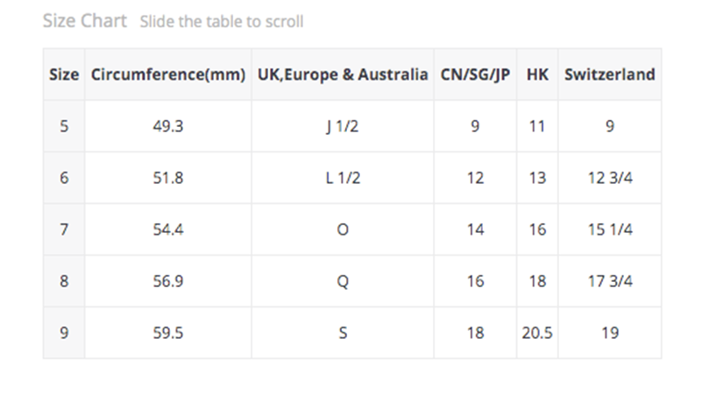Viewport: 701px width, 394px height.
Task: Select the Circumference(mm) column header
Action: [x=167, y=74]
